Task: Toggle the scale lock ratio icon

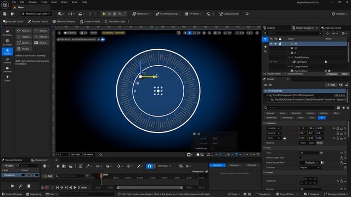Action: tap(285, 138)
